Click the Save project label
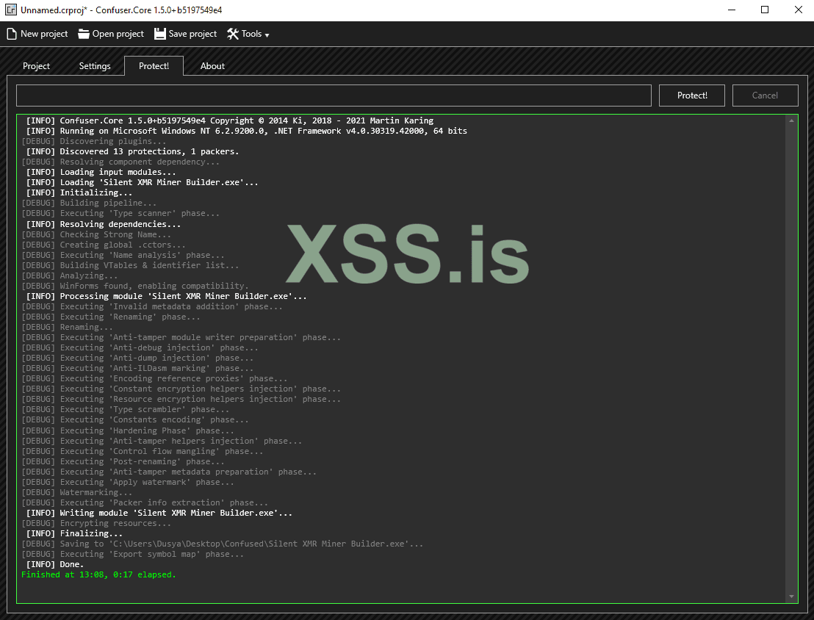This screenshot has height=620, width=814. coord(192,34)
